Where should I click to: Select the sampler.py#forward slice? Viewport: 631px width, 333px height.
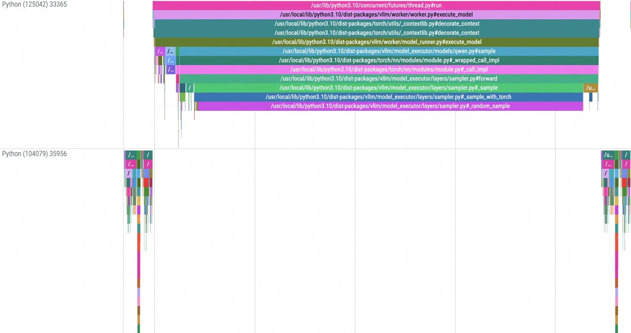[389, 79]
